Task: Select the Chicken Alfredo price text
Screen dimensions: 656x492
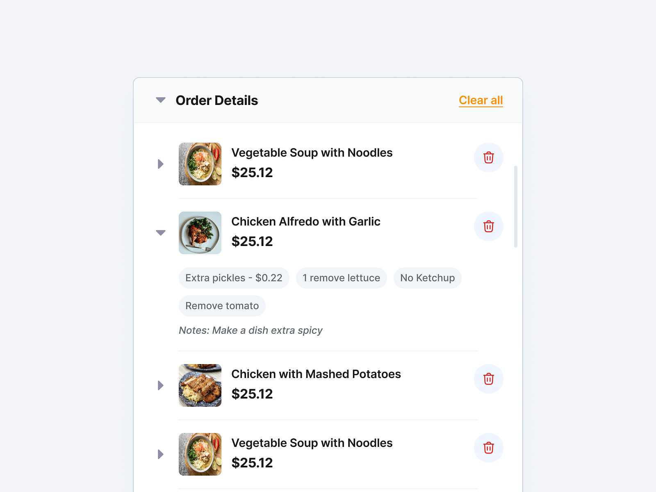Action: pyautogui.click(x=252, y=241)
